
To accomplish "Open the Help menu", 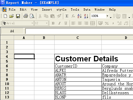I will (x=112, y=9).
